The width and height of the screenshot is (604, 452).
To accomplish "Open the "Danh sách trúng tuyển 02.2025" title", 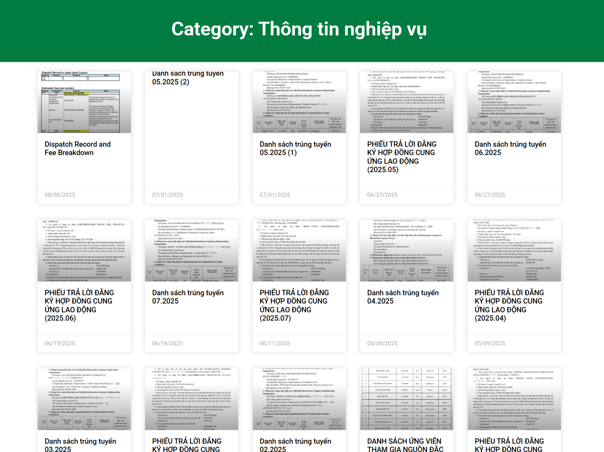I will (295, 445).
